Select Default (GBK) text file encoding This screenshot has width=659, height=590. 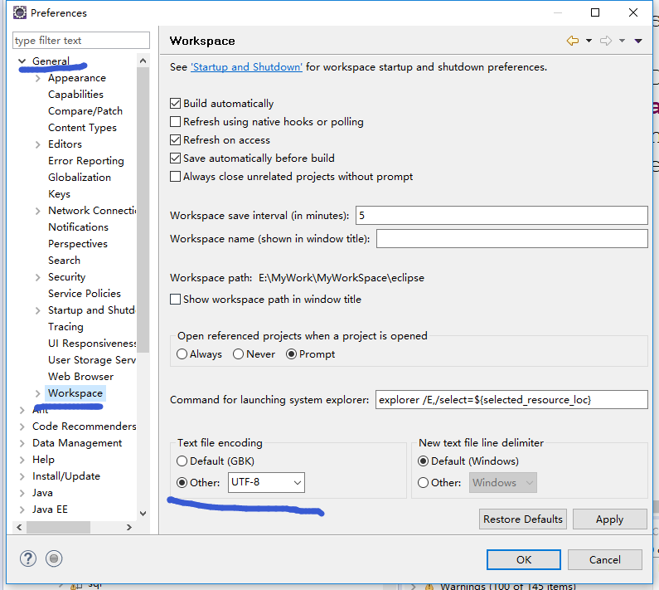tap(182, 461)
